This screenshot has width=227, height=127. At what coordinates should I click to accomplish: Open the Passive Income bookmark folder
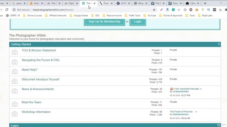112,16
